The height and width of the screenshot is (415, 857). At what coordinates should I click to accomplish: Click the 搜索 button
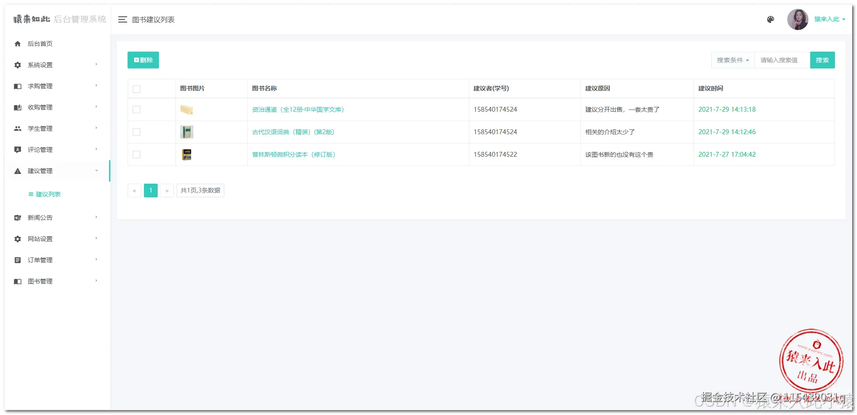tap(822, 60)
